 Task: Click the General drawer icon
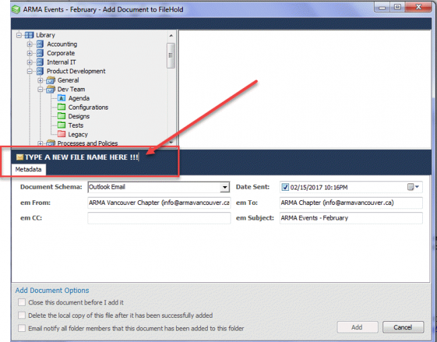point(50,80)
